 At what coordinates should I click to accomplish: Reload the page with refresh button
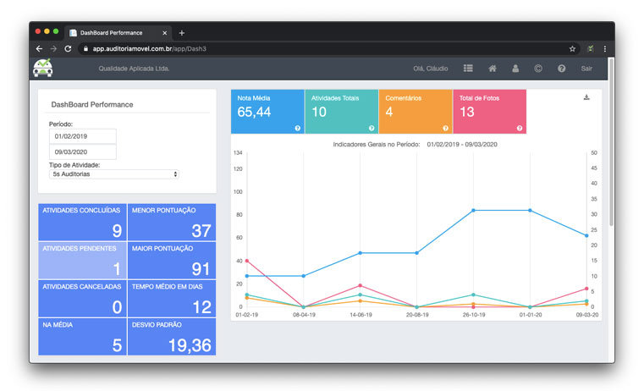(x=68, y=49)
